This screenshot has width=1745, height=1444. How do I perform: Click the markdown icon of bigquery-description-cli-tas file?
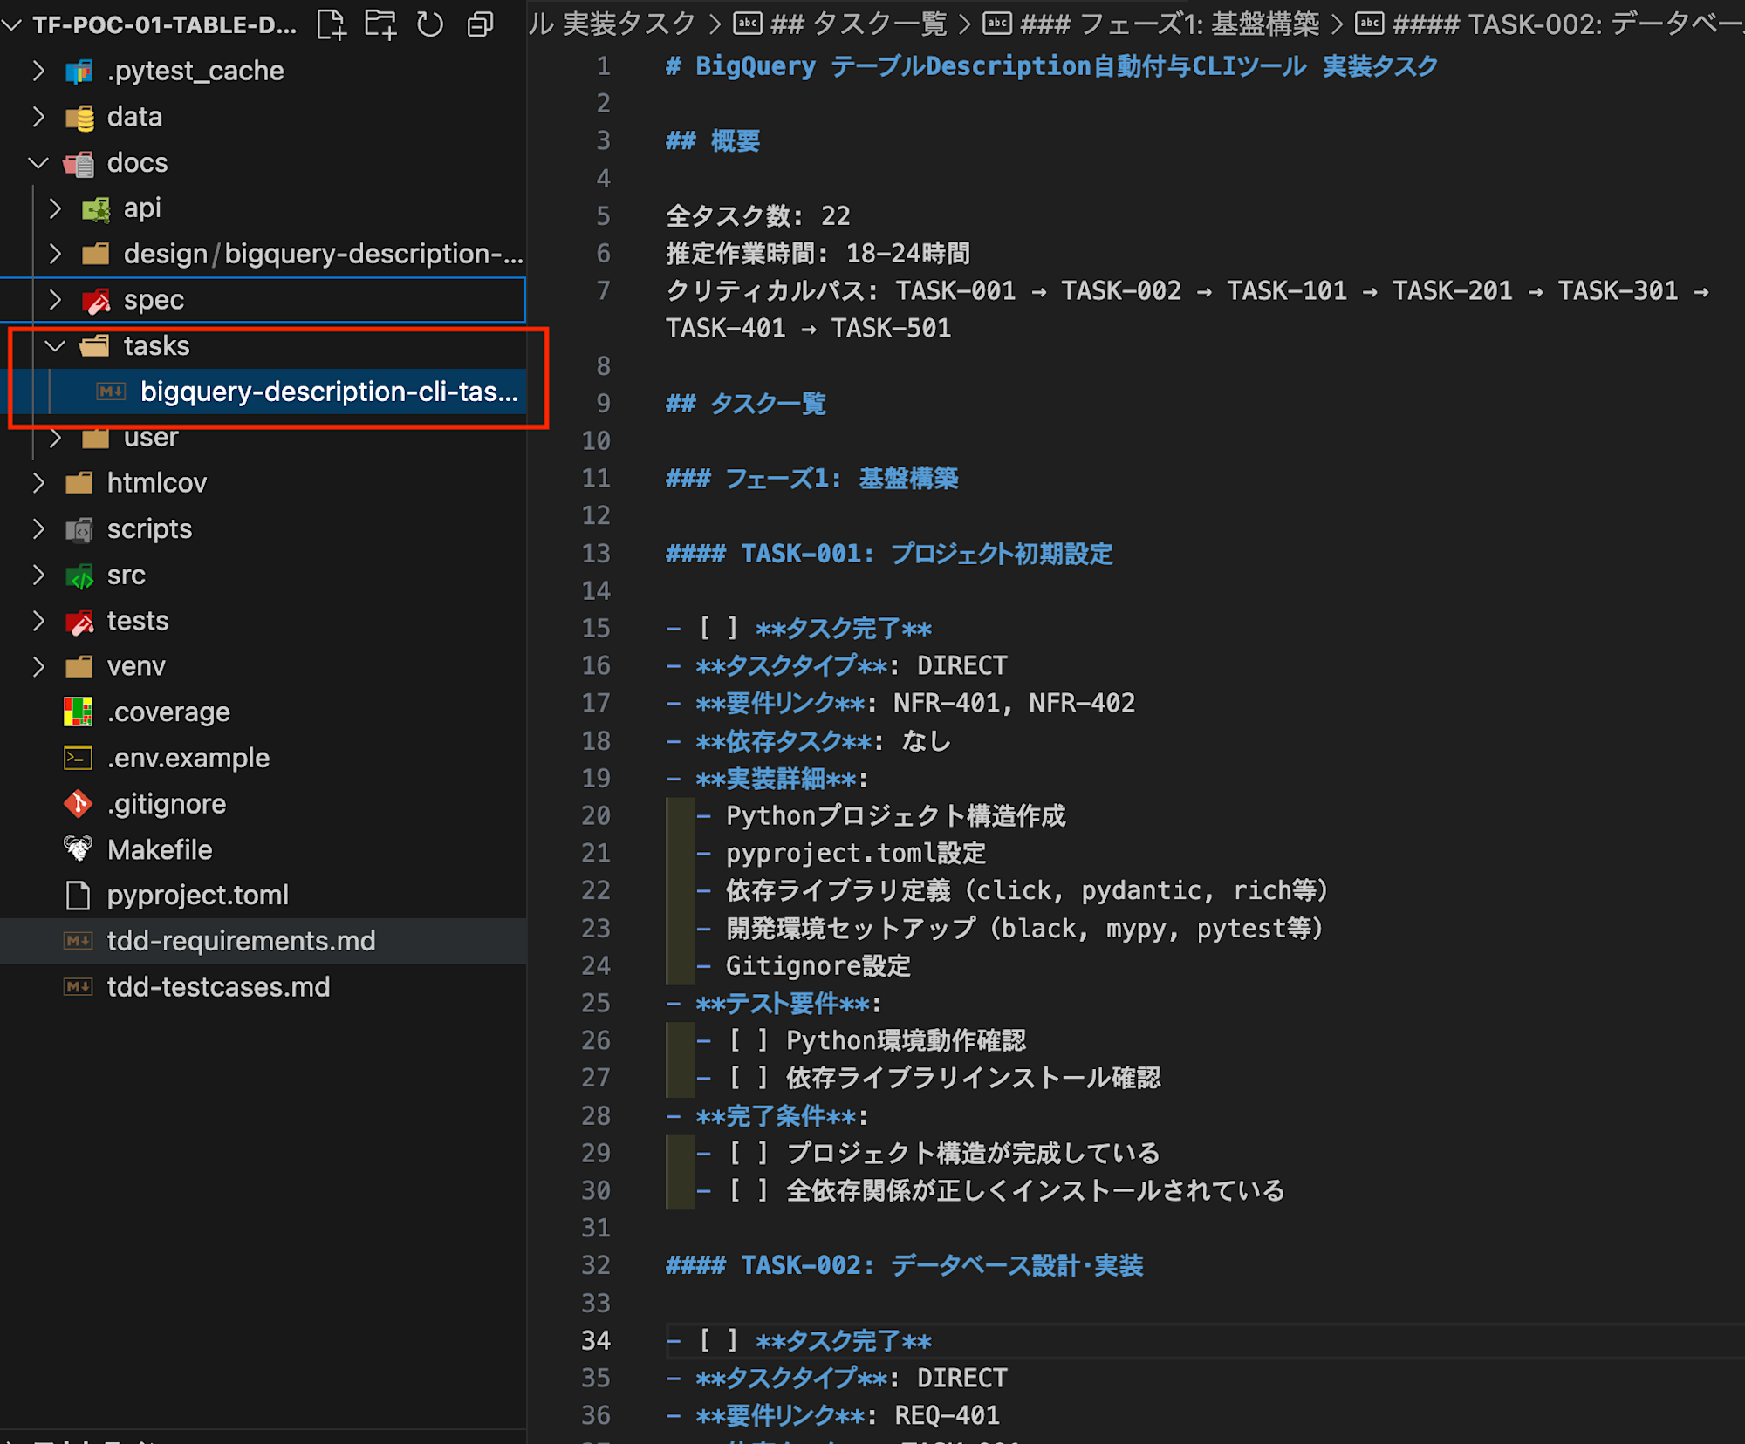coord(111,392)
